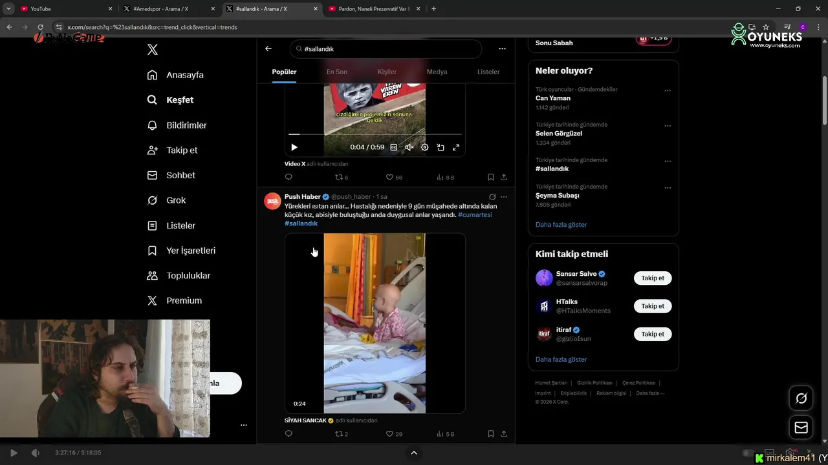Open Bildirimler notifications
The height and width of the screenshot is (465, 828).
pyautogui.click(x=177, y=125)
